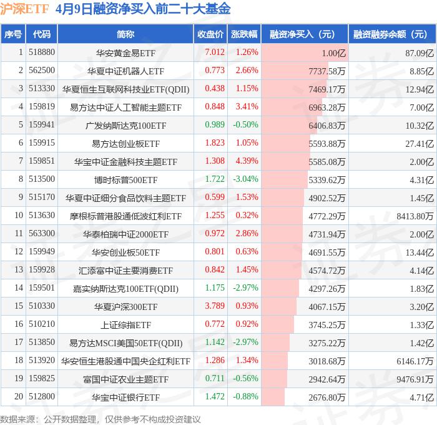The image size is (437, 425).
Task: Click fund name 华夏中证细分食品饮料主题ETF
Action: (125, 198)
